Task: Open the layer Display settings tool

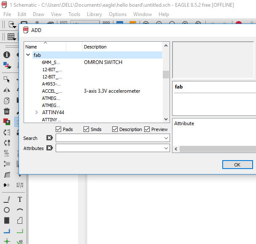Action: (7, 65)
